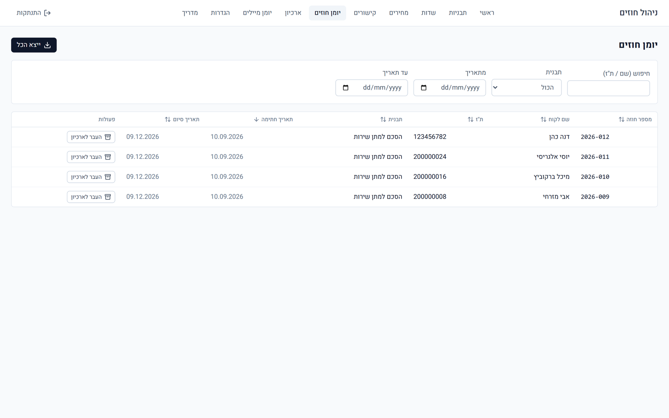669x418 pixels.
Task: Click the עד תאריך date input field
Action: click(372, 88)
